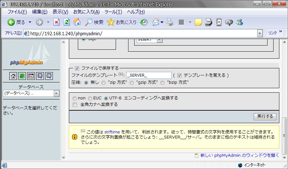288x169 pixels.
Task: Click the Forward navigation arrow
Action: tap(39, 22)
